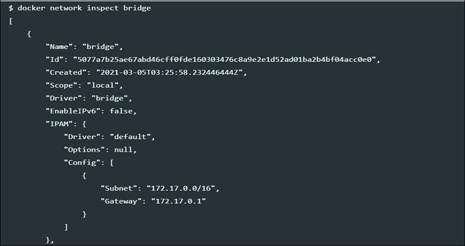Click the docker network inspect bridge command

tap(84, 8)
